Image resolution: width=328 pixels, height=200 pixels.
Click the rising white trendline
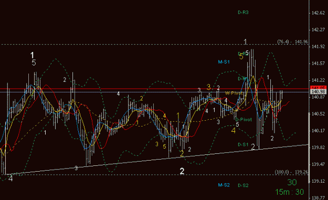click(x=157, y=160)
